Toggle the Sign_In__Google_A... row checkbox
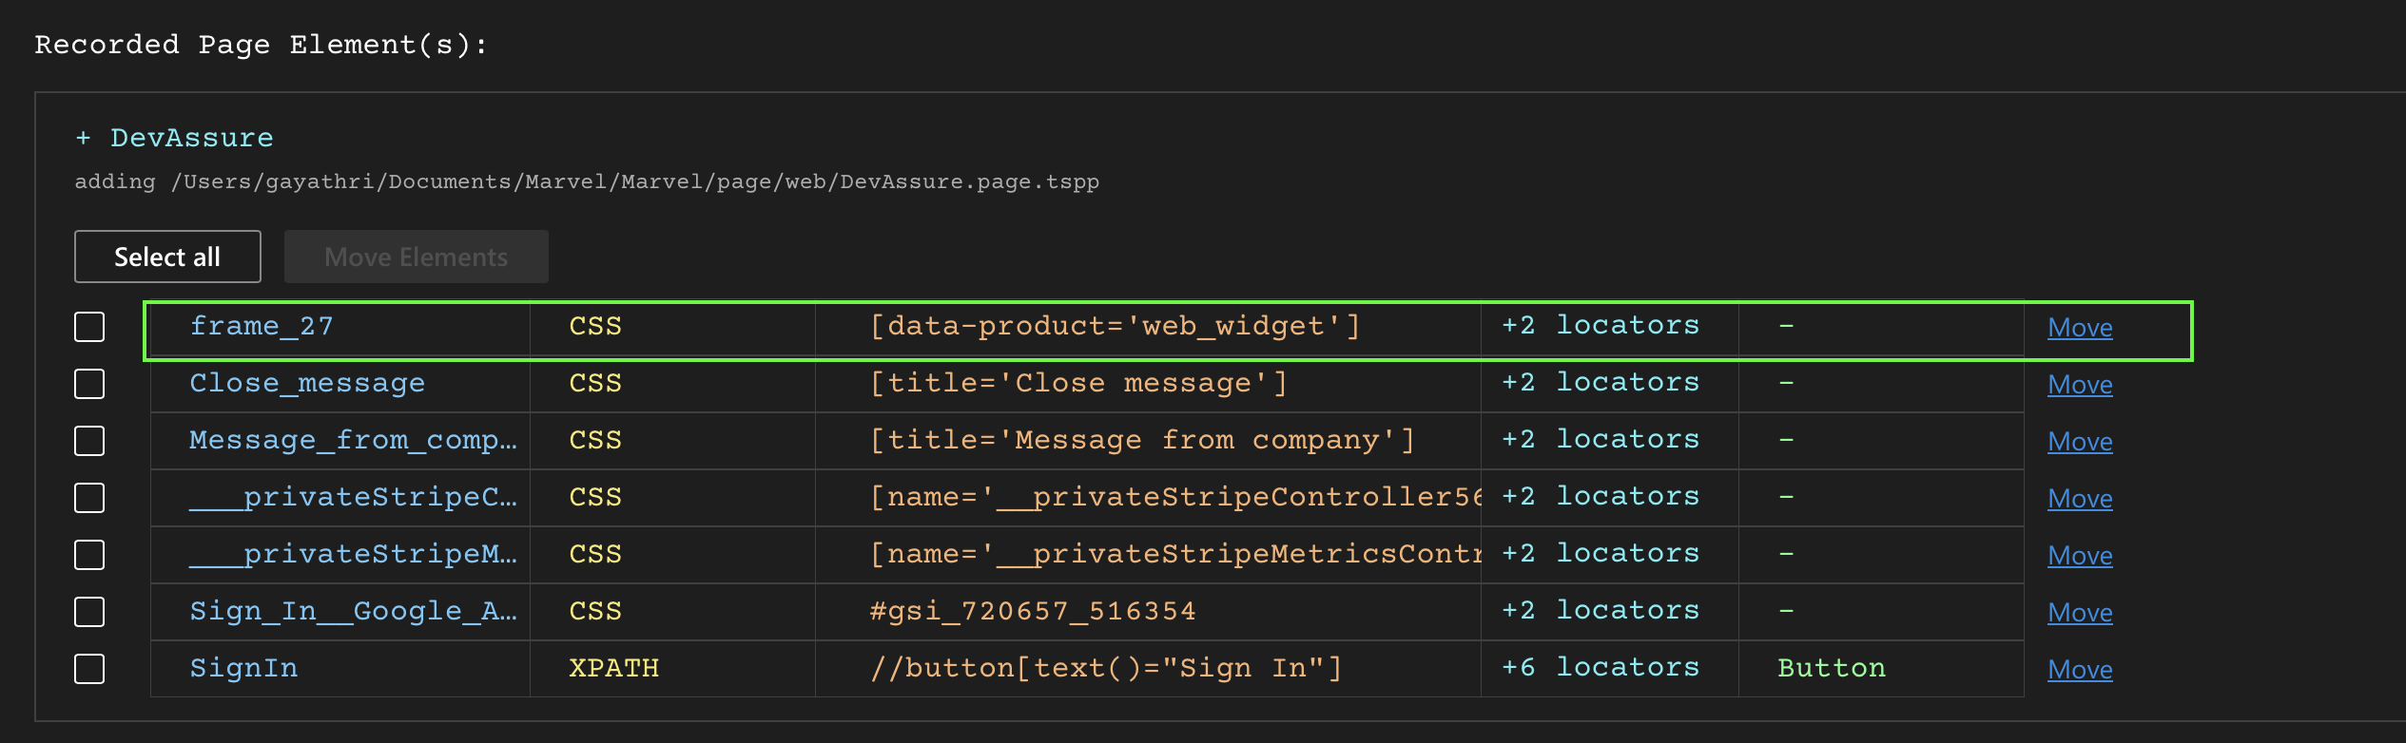This screenshot has width=2406, height=743. pos(89,612)
